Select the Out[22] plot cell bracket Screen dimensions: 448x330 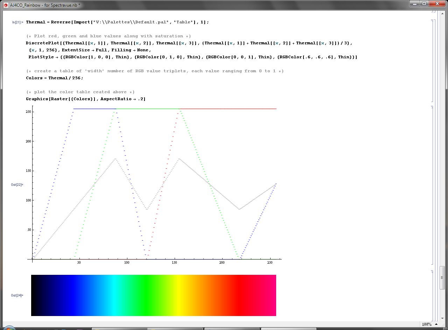pyautogui.click(x=432, y=185)
